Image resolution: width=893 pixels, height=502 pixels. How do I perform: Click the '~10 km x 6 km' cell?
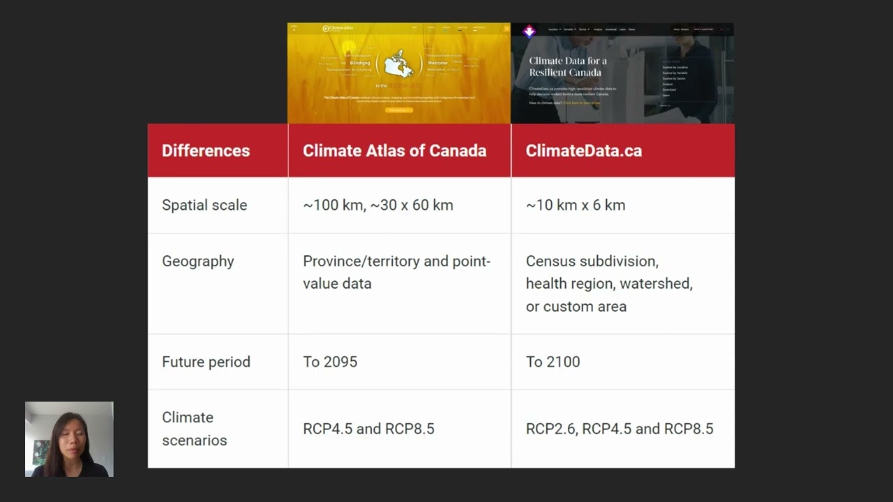pyautogui.click(x=623, y=205)
